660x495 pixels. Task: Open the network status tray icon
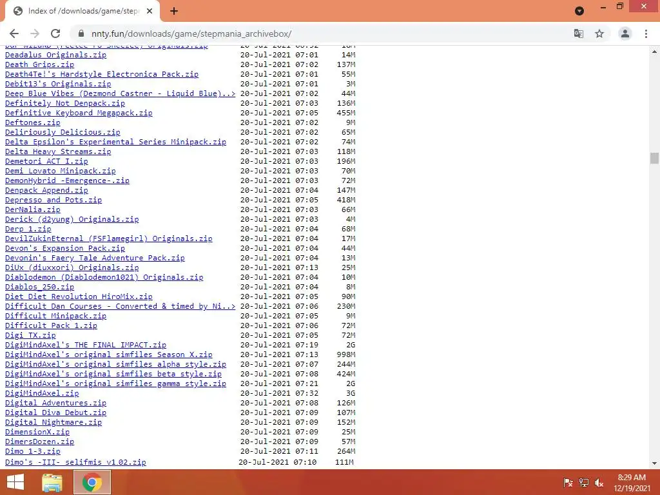point(584,482)
